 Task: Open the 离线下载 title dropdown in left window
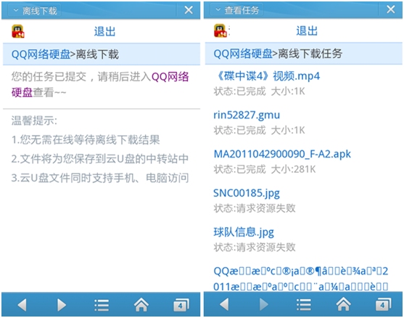(35, 11)
